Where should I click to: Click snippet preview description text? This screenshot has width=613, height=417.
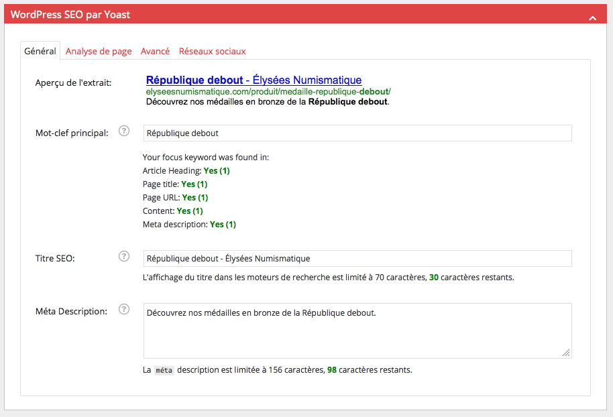[x=268, y=102]
